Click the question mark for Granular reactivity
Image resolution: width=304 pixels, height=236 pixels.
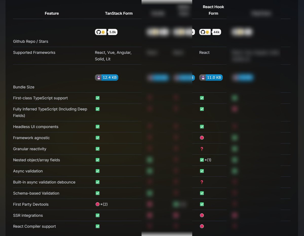[x=202, y=149]
